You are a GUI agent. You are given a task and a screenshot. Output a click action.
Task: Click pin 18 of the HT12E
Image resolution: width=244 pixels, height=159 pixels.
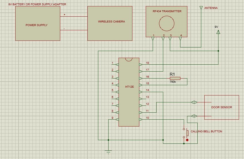click(x=141, y=64)
